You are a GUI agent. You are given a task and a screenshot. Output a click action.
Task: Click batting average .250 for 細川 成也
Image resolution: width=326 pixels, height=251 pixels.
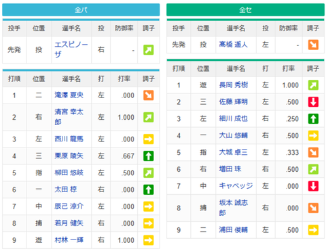click(292, 119)
